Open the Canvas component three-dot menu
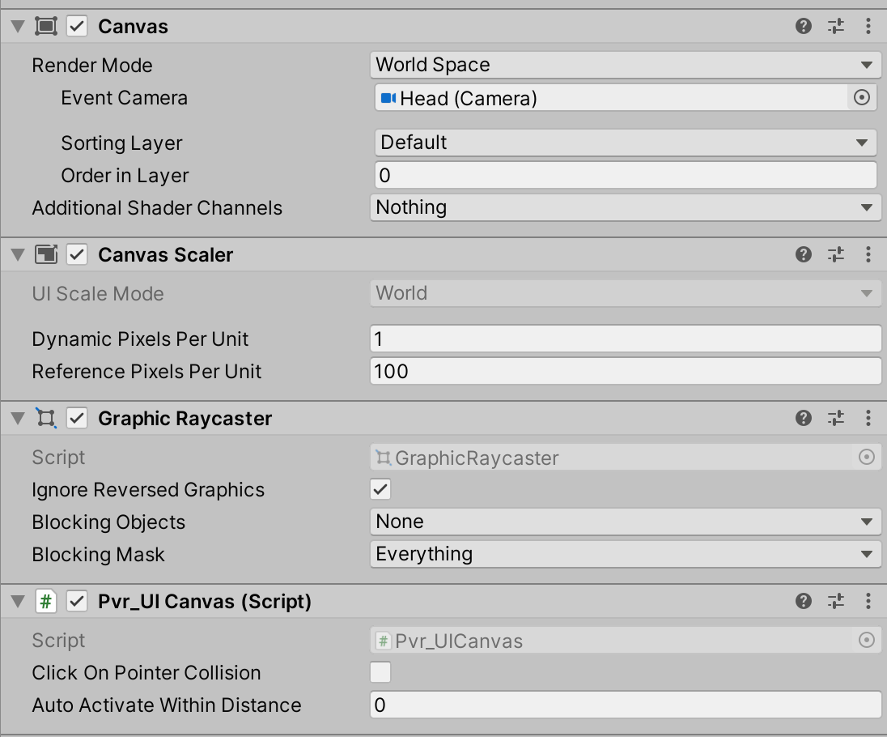 tap(868, 27)
